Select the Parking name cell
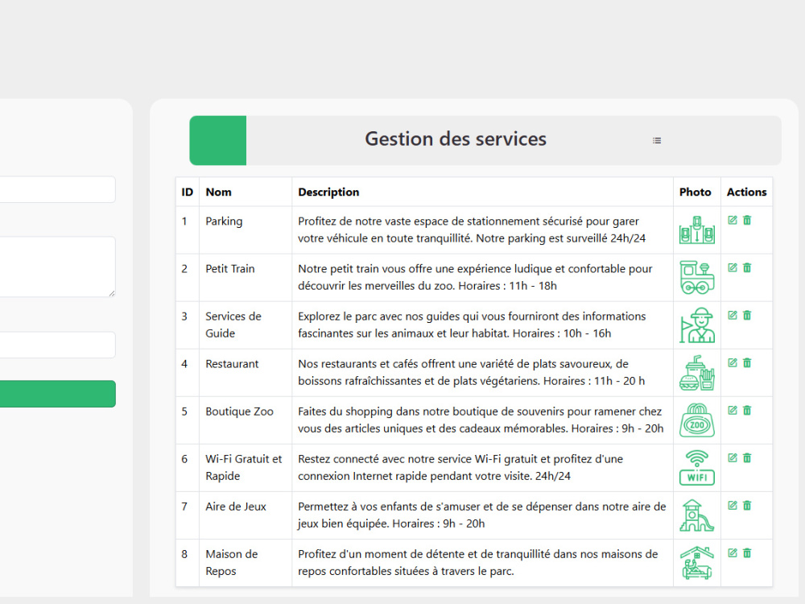 click(x=246, y=230)
